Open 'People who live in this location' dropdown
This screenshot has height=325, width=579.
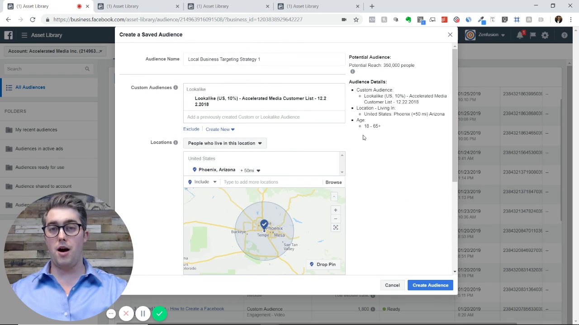click(x=225, y=143)
